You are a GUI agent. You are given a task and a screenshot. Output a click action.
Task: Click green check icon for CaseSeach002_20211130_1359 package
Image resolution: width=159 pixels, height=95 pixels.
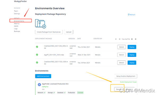coord(37,63)
